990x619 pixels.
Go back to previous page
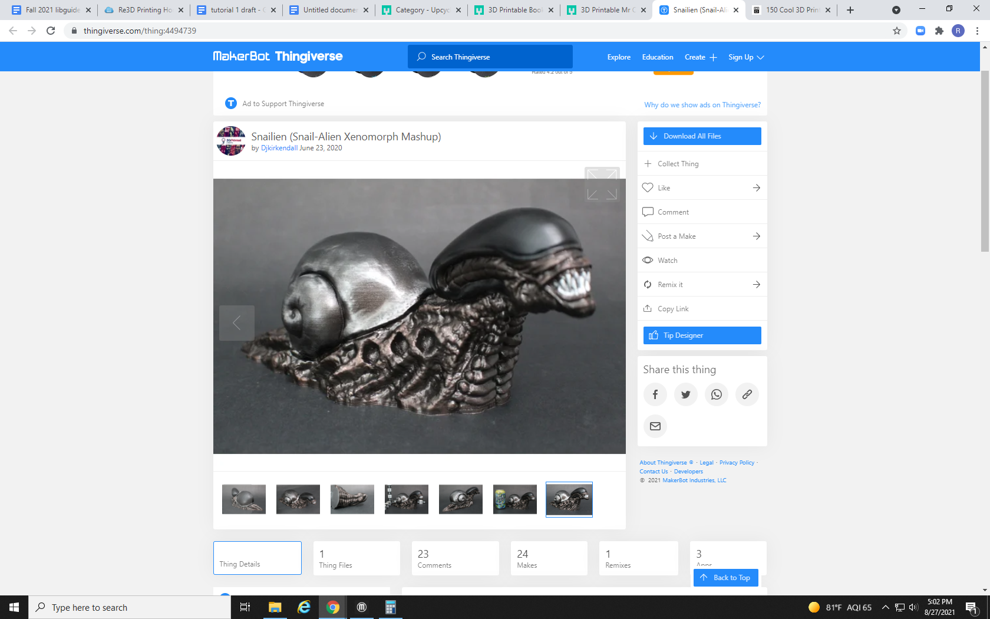(x=13, y=31)
